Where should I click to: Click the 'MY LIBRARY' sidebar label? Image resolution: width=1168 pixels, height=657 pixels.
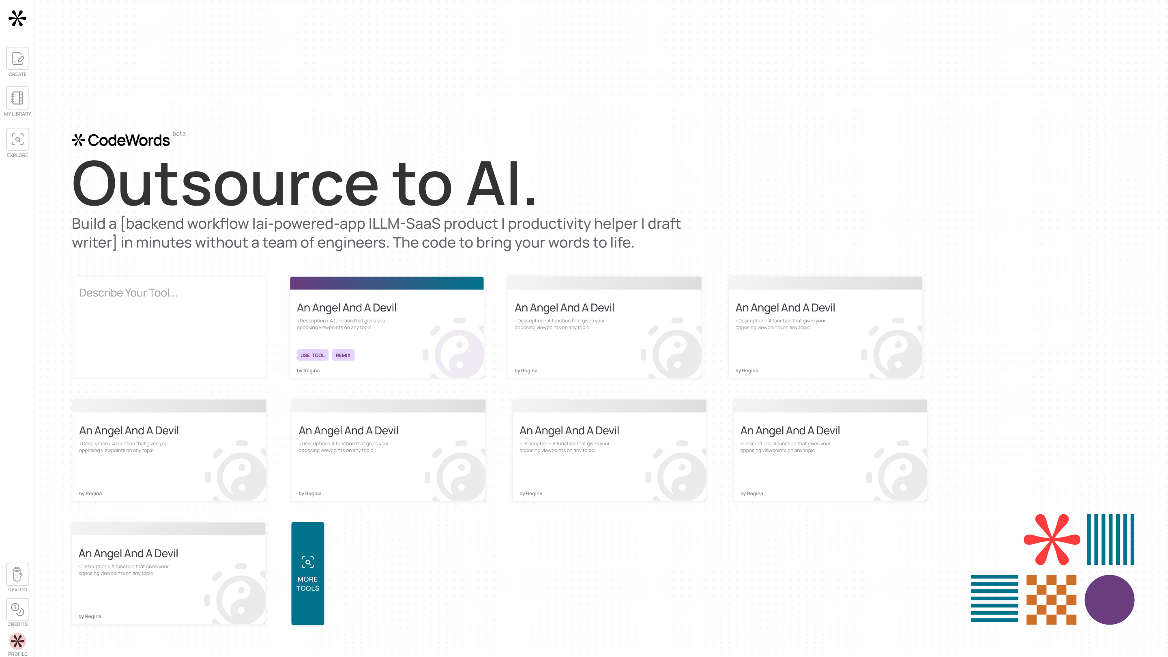pos(18,114)
